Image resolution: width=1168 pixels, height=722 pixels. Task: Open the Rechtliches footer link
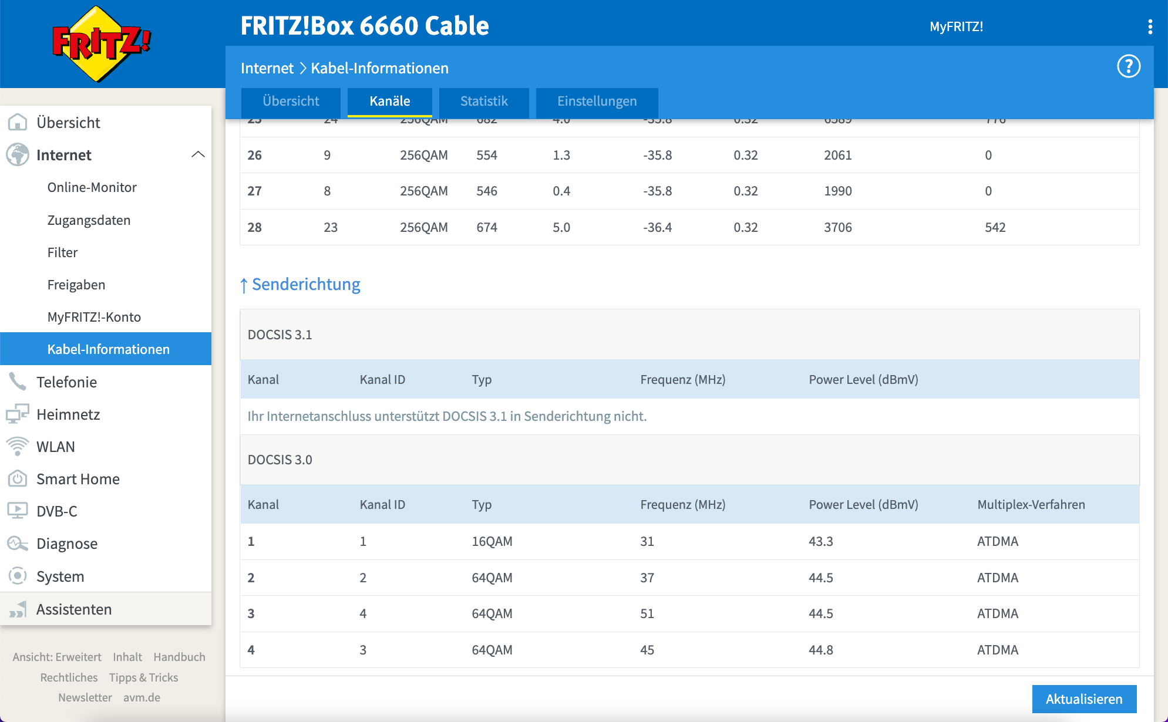click(x=69, y=677)
